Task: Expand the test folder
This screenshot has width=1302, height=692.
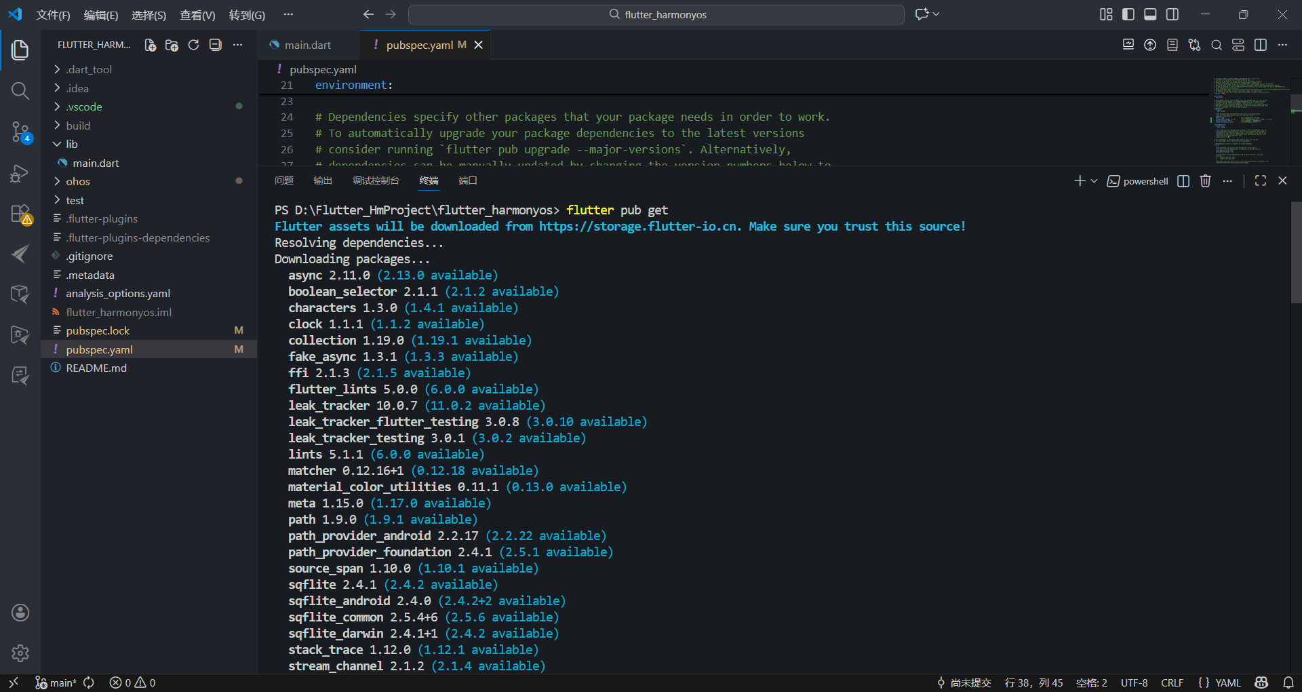Action: pyautogui.click(x=149, y=200)
